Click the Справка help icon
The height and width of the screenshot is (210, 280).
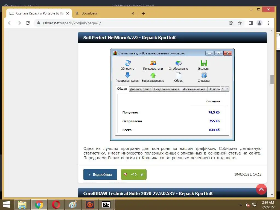(204, 75)
